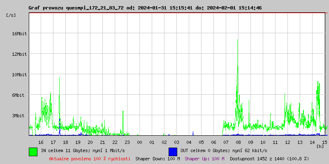Click the blue OUT legend swatch
The height and width of the screenshot is (164, 329).
pos(173,151)
